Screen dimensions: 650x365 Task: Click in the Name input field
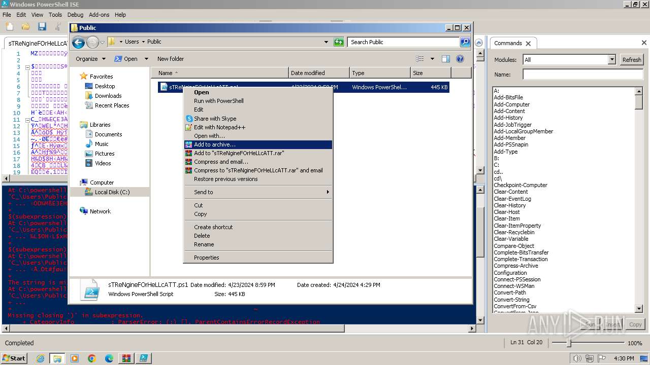(x=583, y=75)
